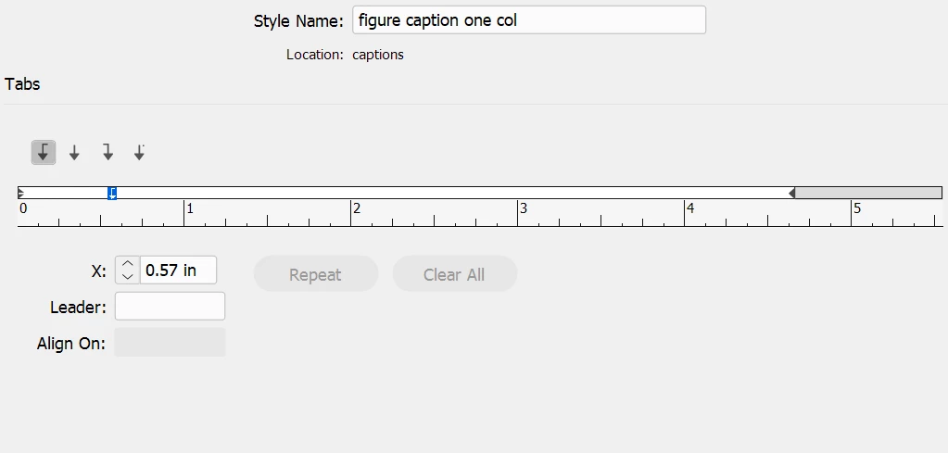Screen dimensions: 948x453
Task: Select the center-justified tab icon
Action: click(x=75, y=153)
